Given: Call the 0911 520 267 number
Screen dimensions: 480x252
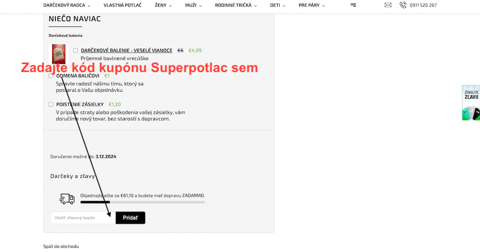Looking at the screenshot, I should (423, 5).
